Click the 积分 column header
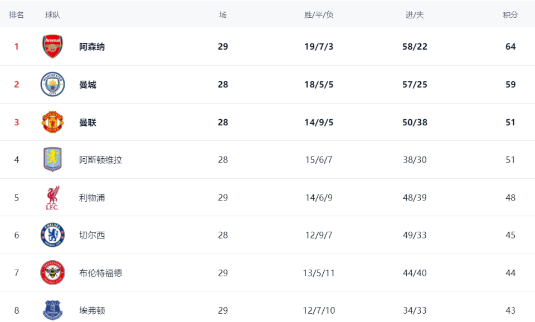The image size is (535, 322). [510, 15]
